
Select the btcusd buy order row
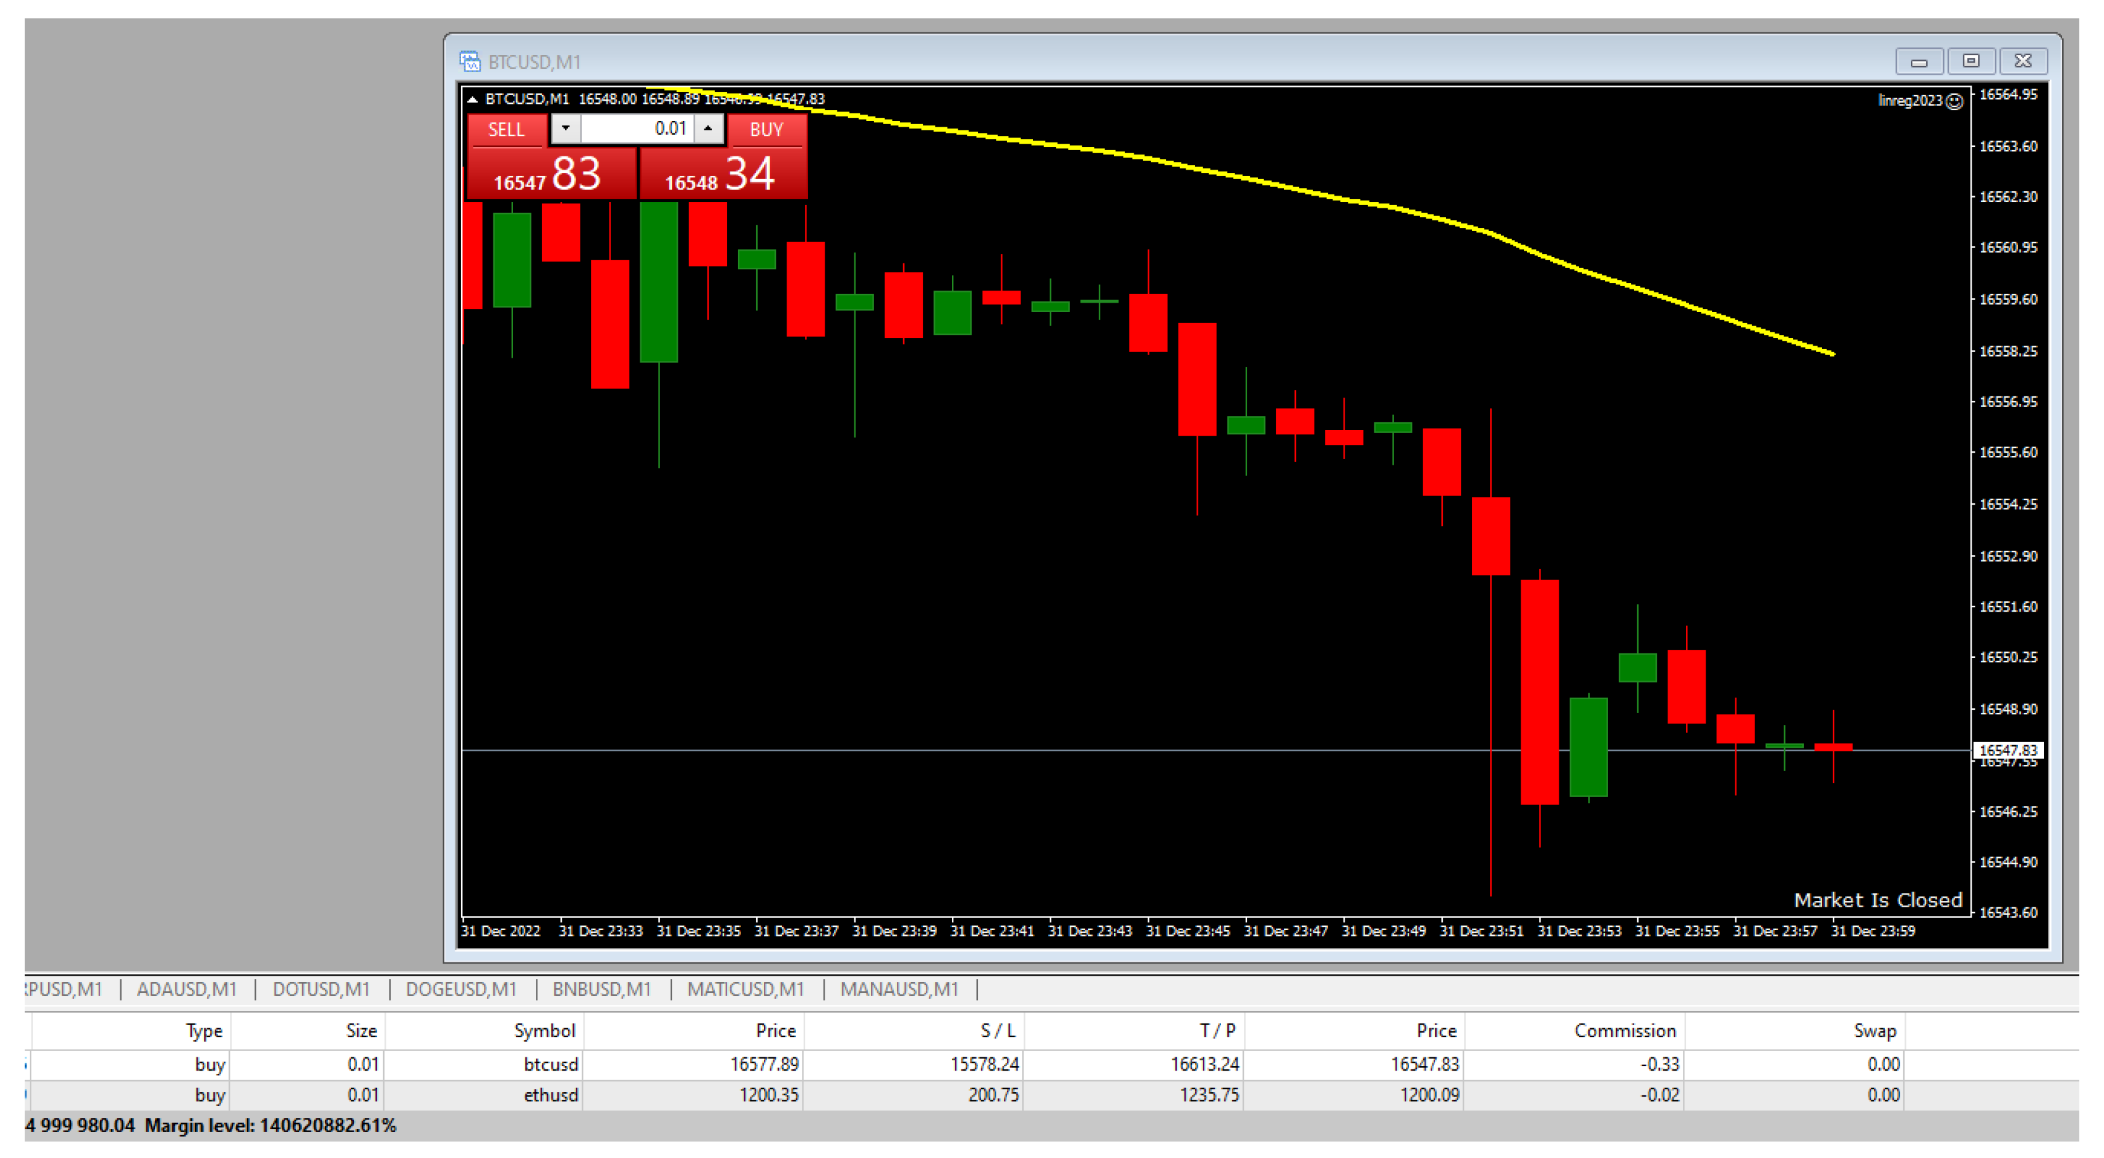pos(550,1064)
